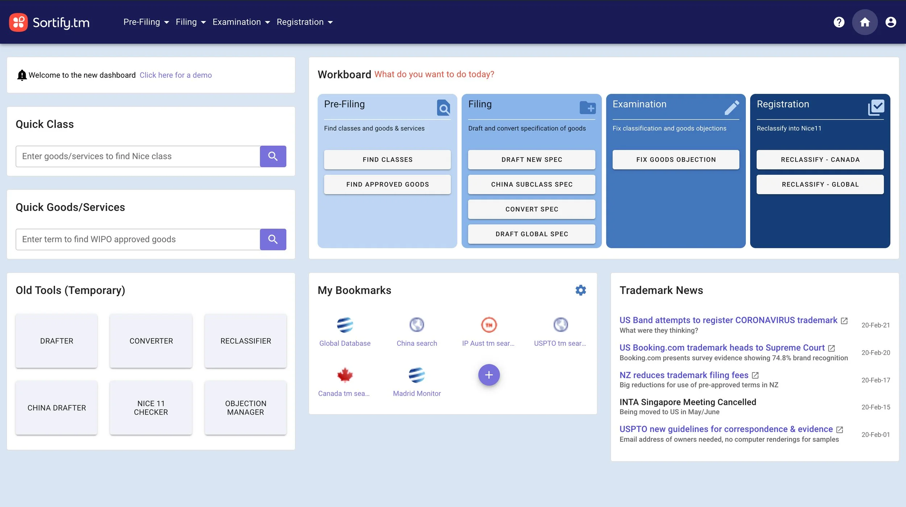Open the Global Database bookmark icon
The image size is (906, 507).
[345, 325]
